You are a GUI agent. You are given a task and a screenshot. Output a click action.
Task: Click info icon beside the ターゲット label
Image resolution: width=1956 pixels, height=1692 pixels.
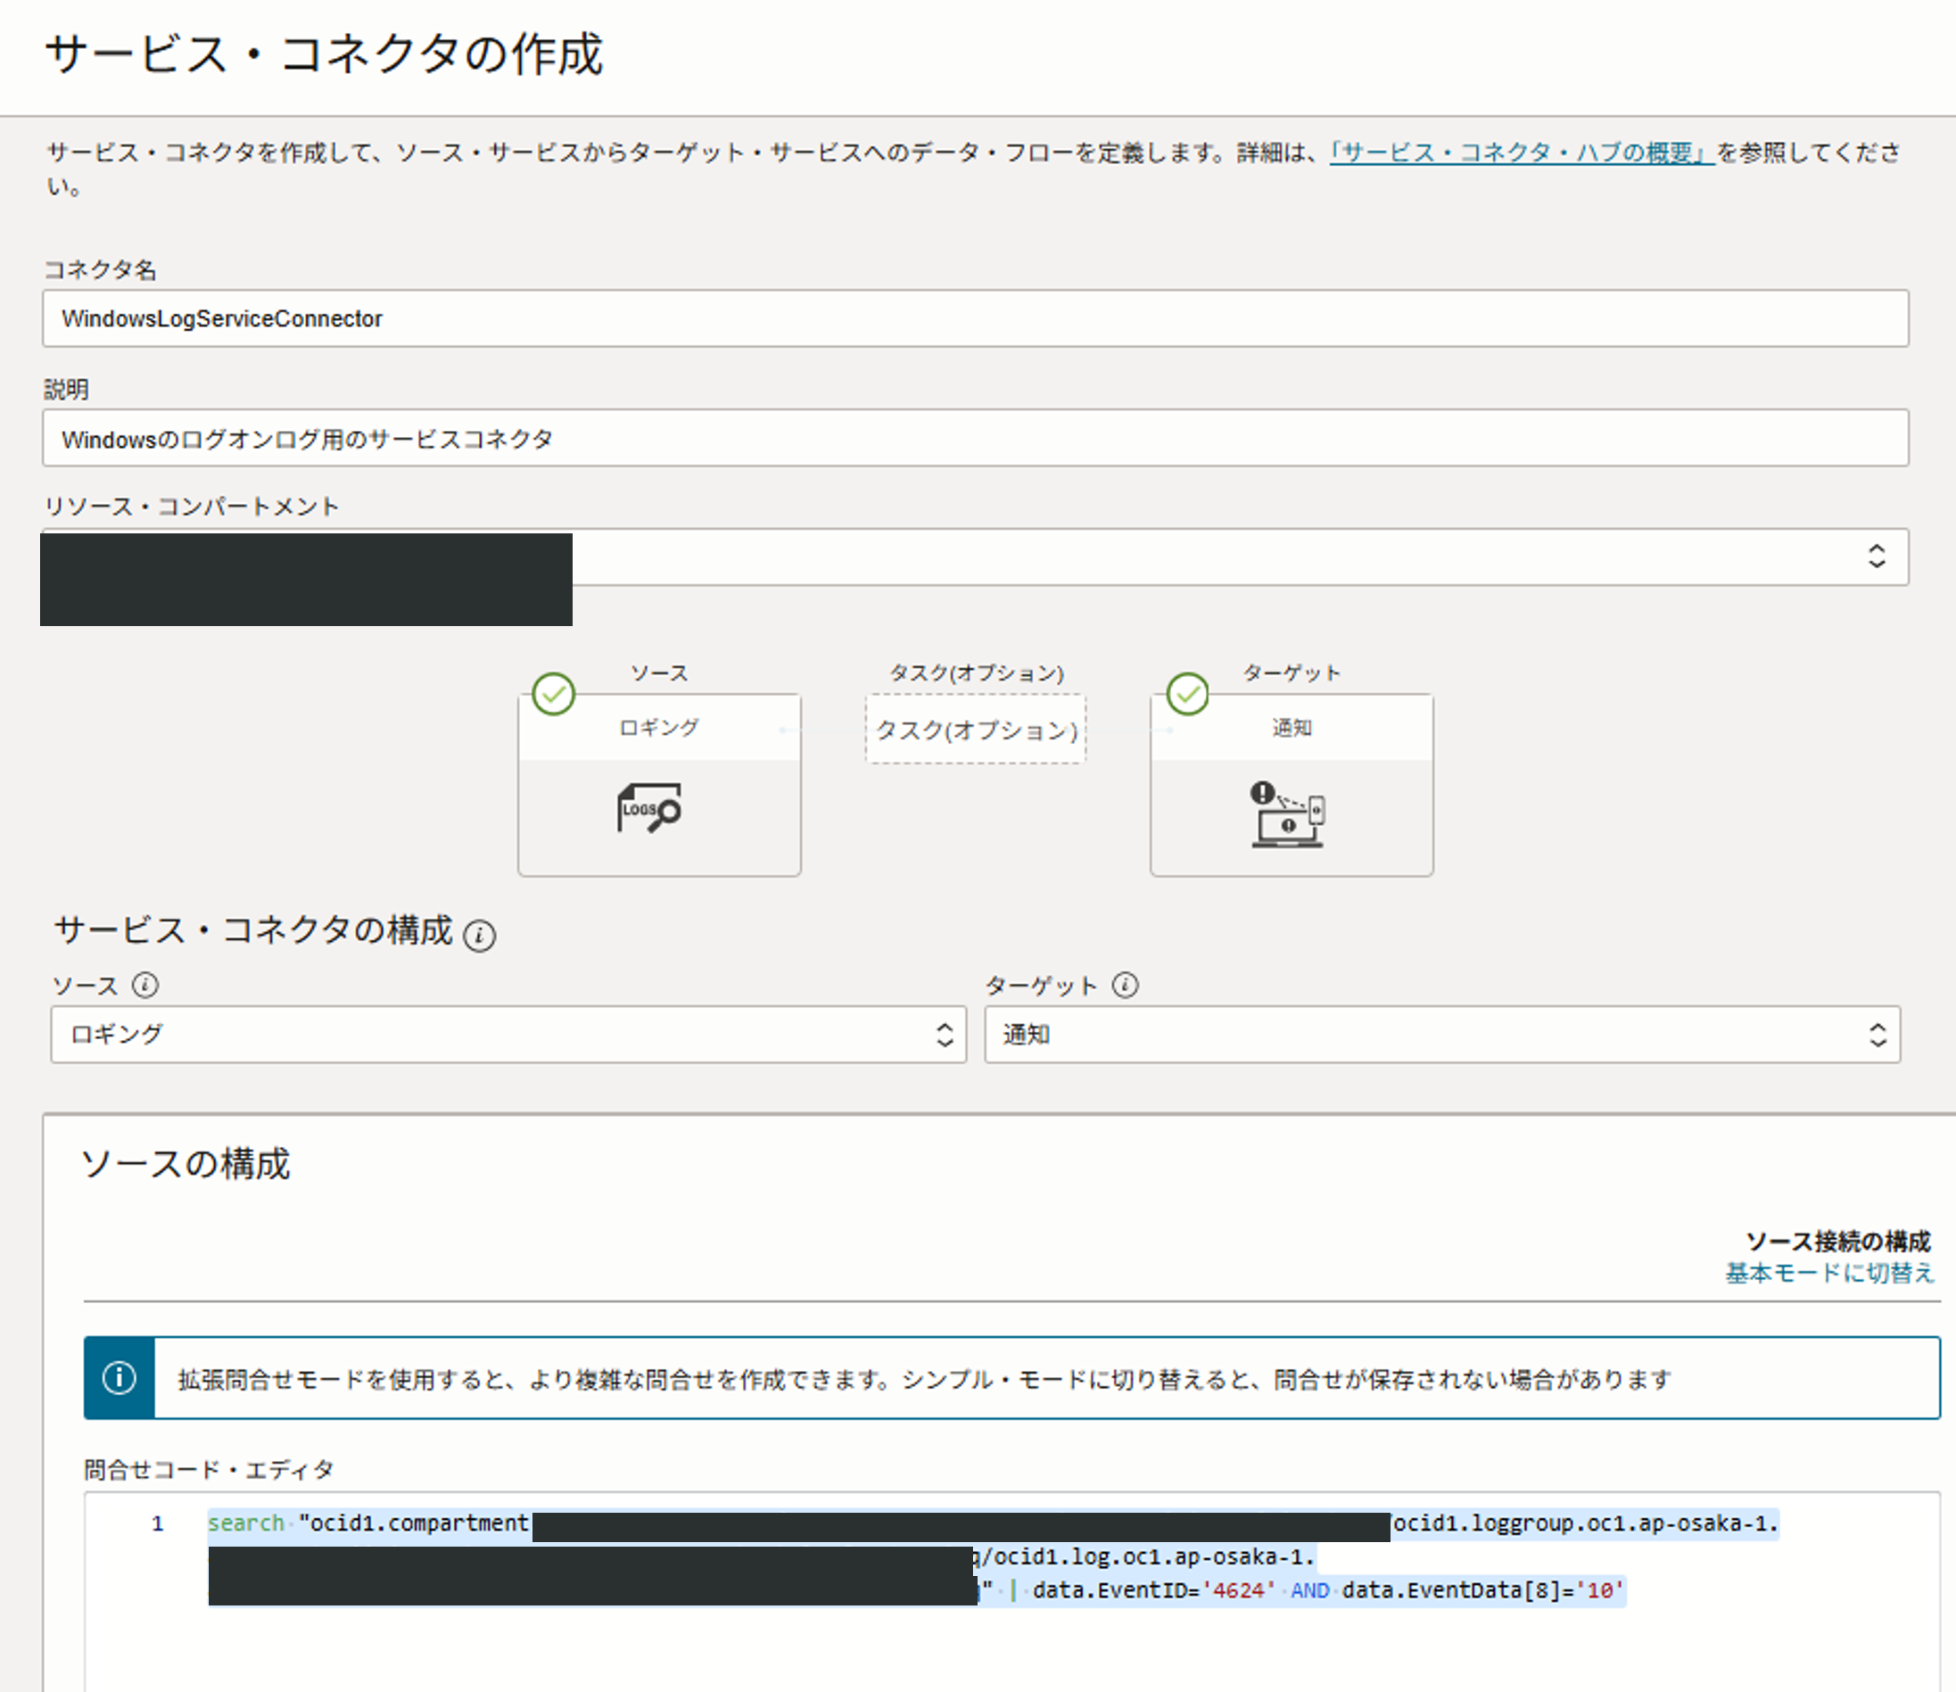[x=1127, y=985]
